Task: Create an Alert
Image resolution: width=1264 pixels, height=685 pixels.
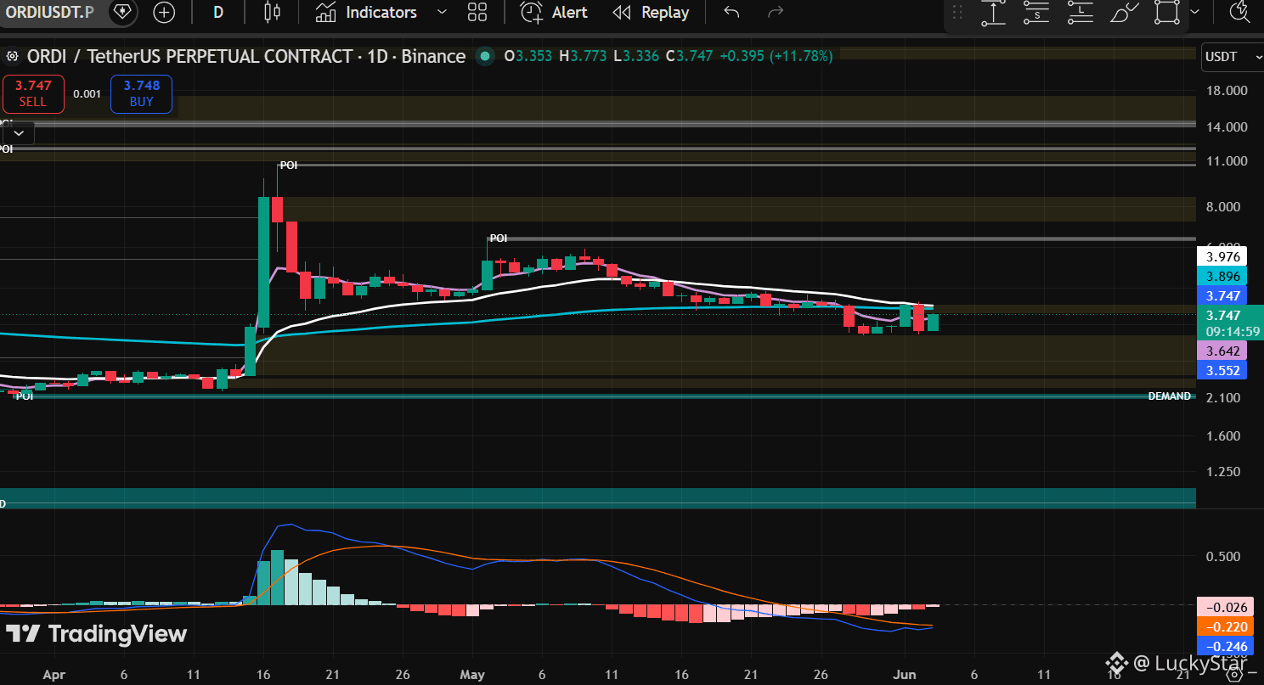Action: click(555, 12)
